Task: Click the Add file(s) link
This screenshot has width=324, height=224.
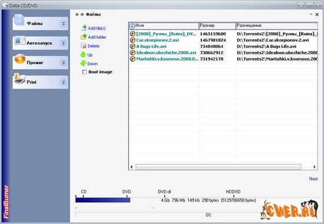Action: [x=97, y=28]
